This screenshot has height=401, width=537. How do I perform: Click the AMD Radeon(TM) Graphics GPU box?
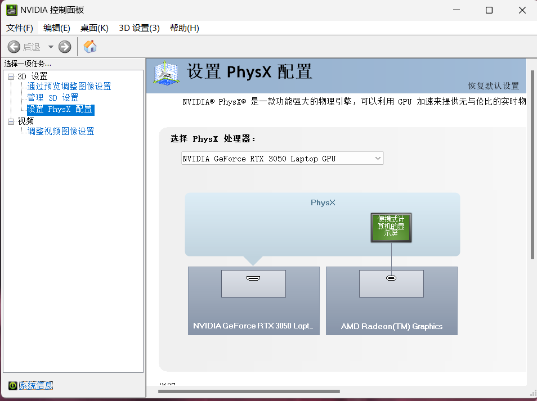pyautogui.click(x=391, y=301)
